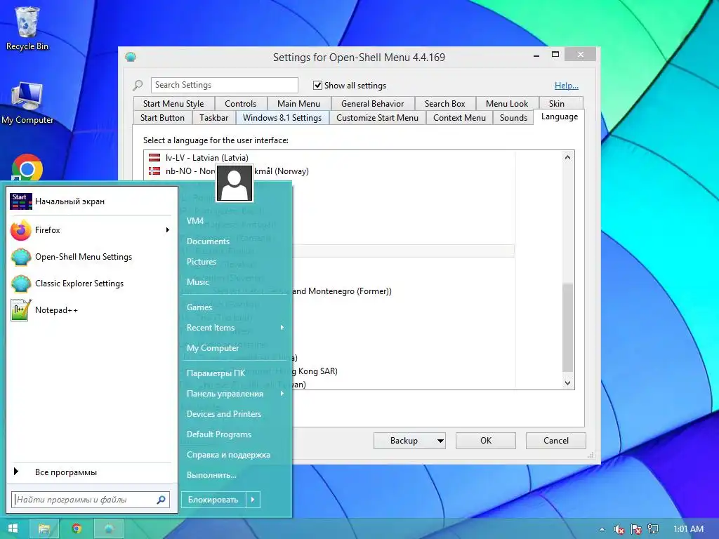Focus the Search Settings field
This screenshot has width=719, height=539.
point(224,85)
